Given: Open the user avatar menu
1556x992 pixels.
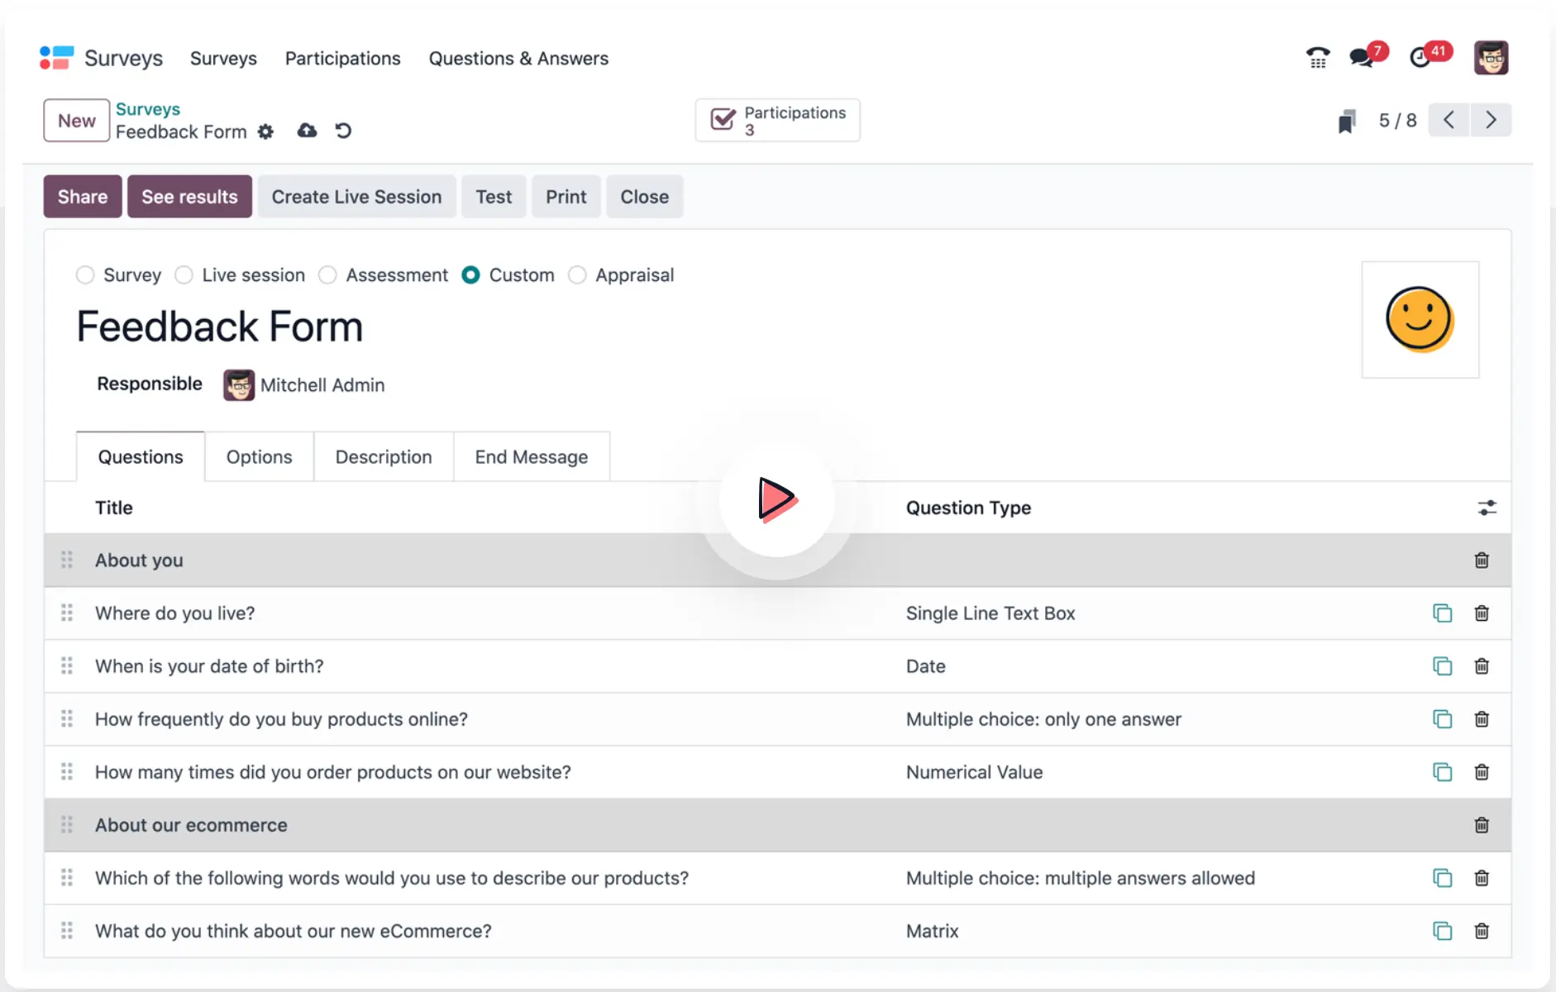Looking at the screenshot, I should click(1491, 58).
